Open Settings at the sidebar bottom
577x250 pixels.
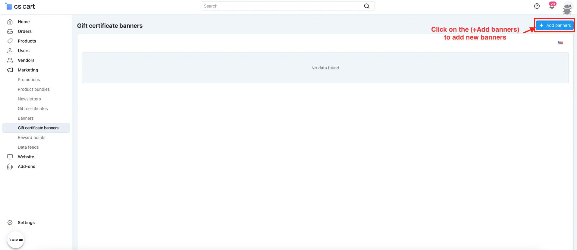26,223
